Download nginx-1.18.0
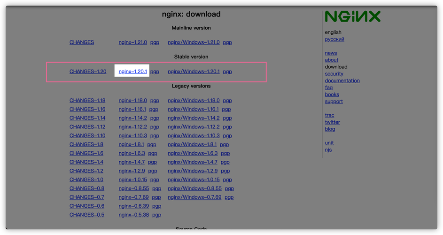Viewport: 443px width, 235px height. tap(133, 101)
